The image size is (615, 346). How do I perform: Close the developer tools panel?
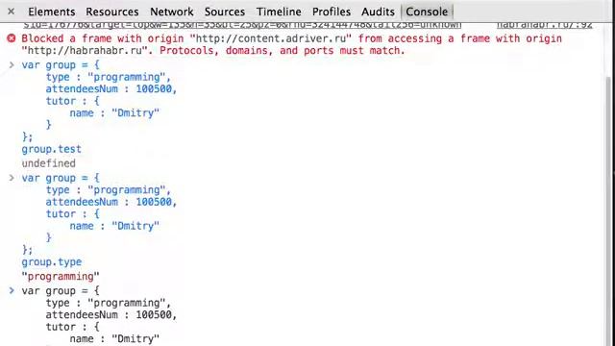click(x=11, y=12)
